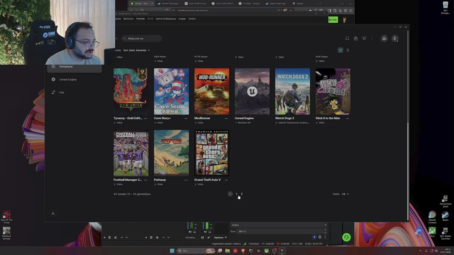Click Yükle under MudRunner

[x=199, y=123]
